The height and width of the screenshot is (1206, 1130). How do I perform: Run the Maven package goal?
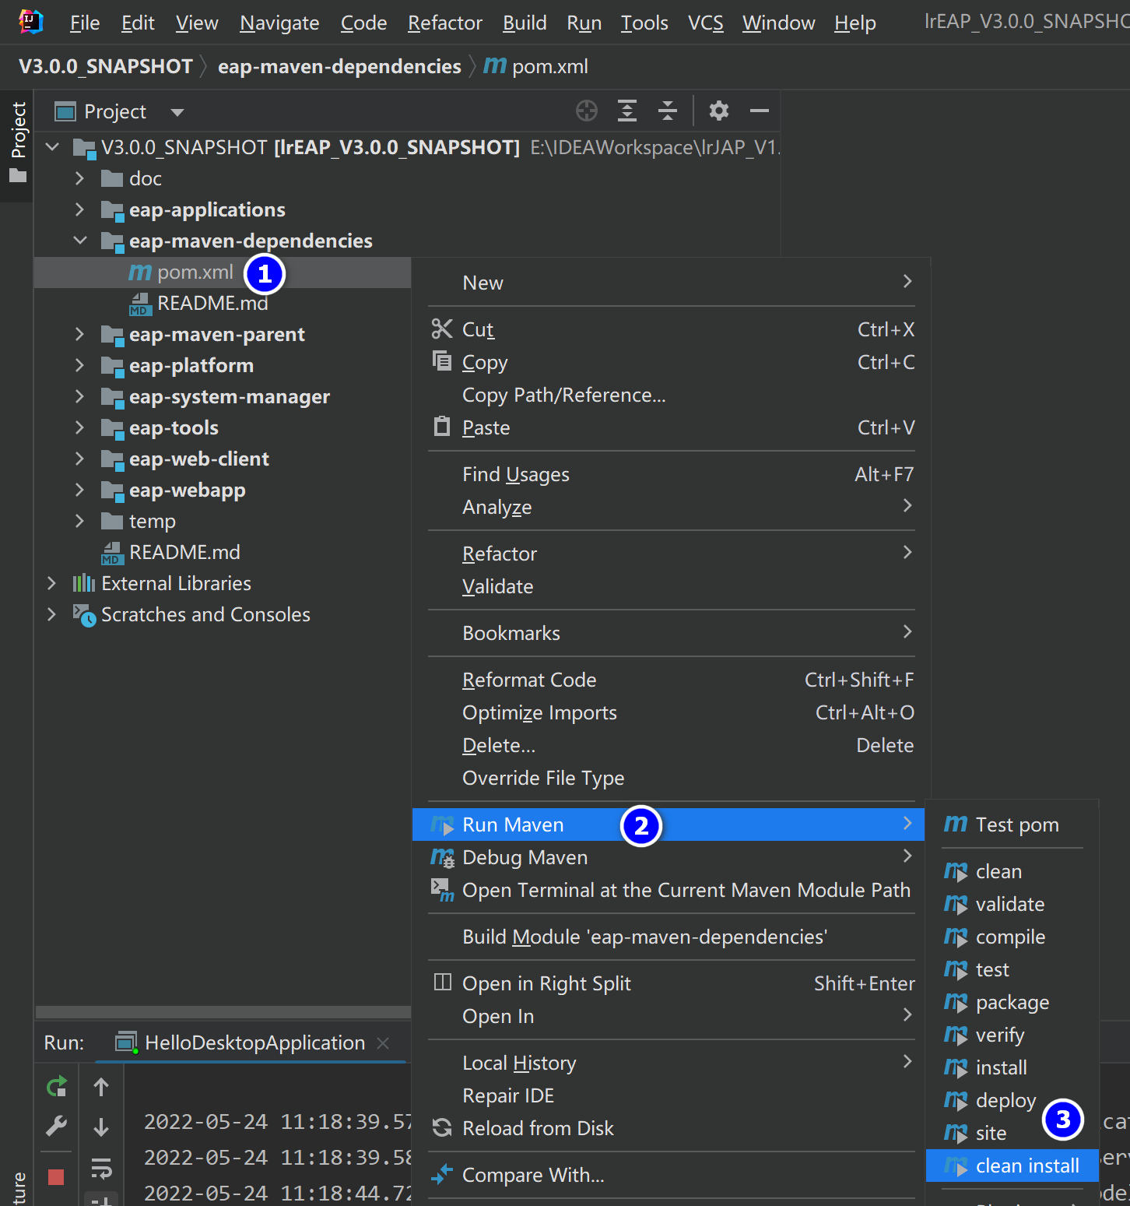[1012, 1002]
